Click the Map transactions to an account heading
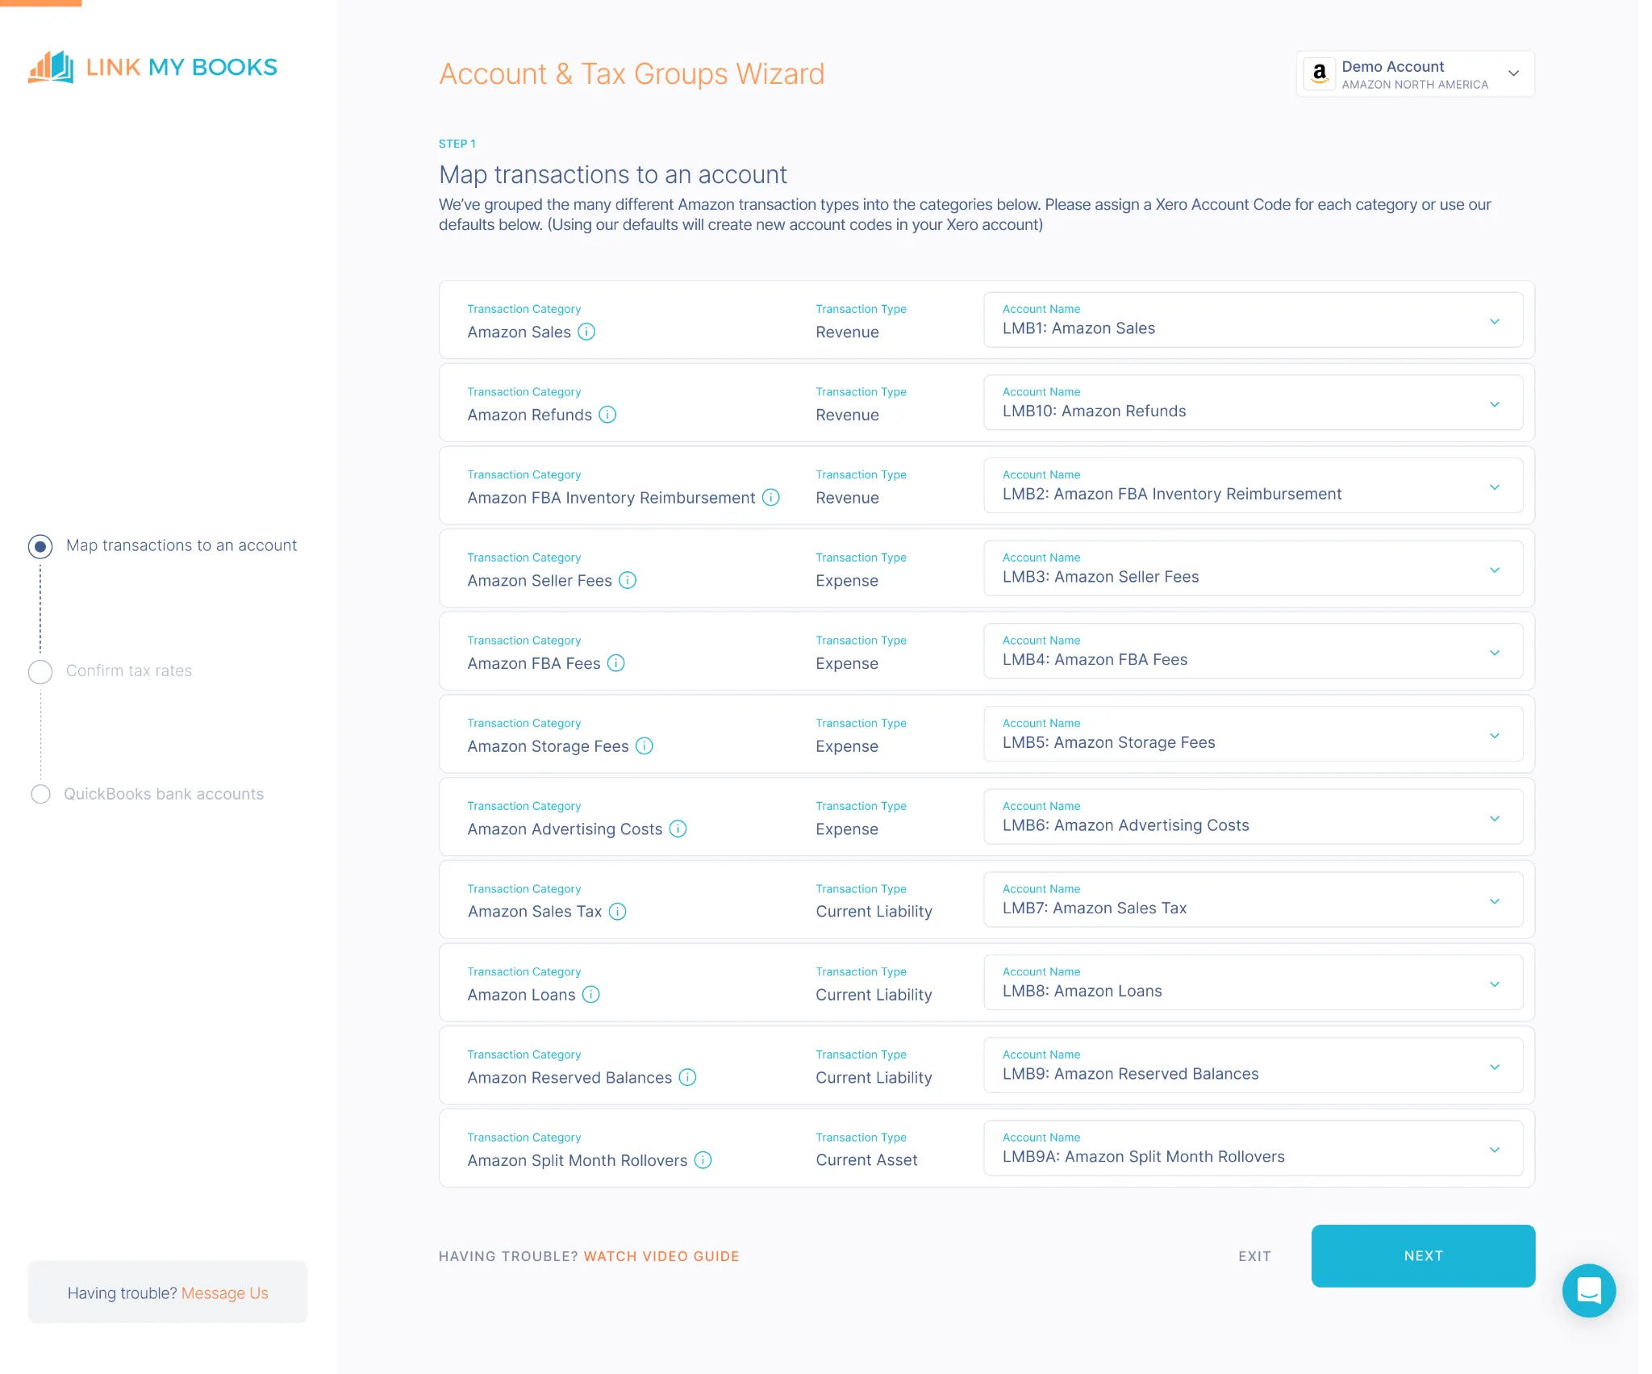 coord(612,174)
